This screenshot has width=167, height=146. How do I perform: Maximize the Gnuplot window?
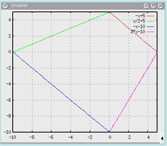pyautogui.click(x=153, y=6)
